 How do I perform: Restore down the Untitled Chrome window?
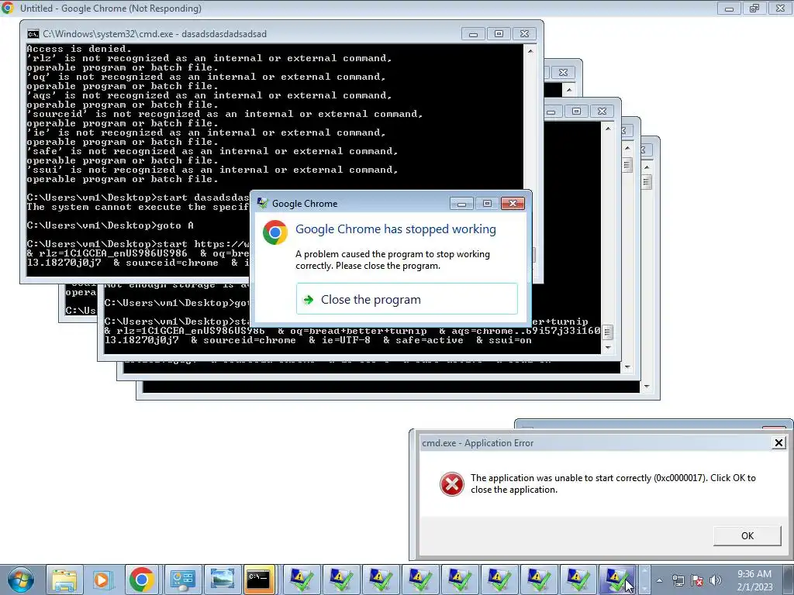(754, 8)
